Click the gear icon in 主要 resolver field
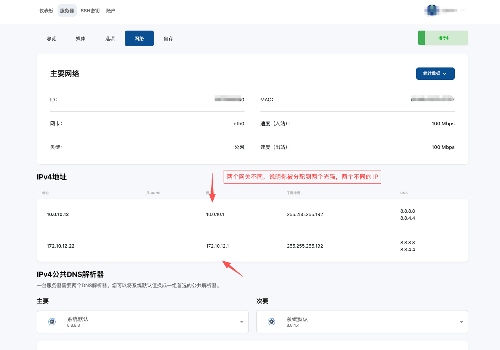The width and height of the screenshot is (500, 350). 52,322
